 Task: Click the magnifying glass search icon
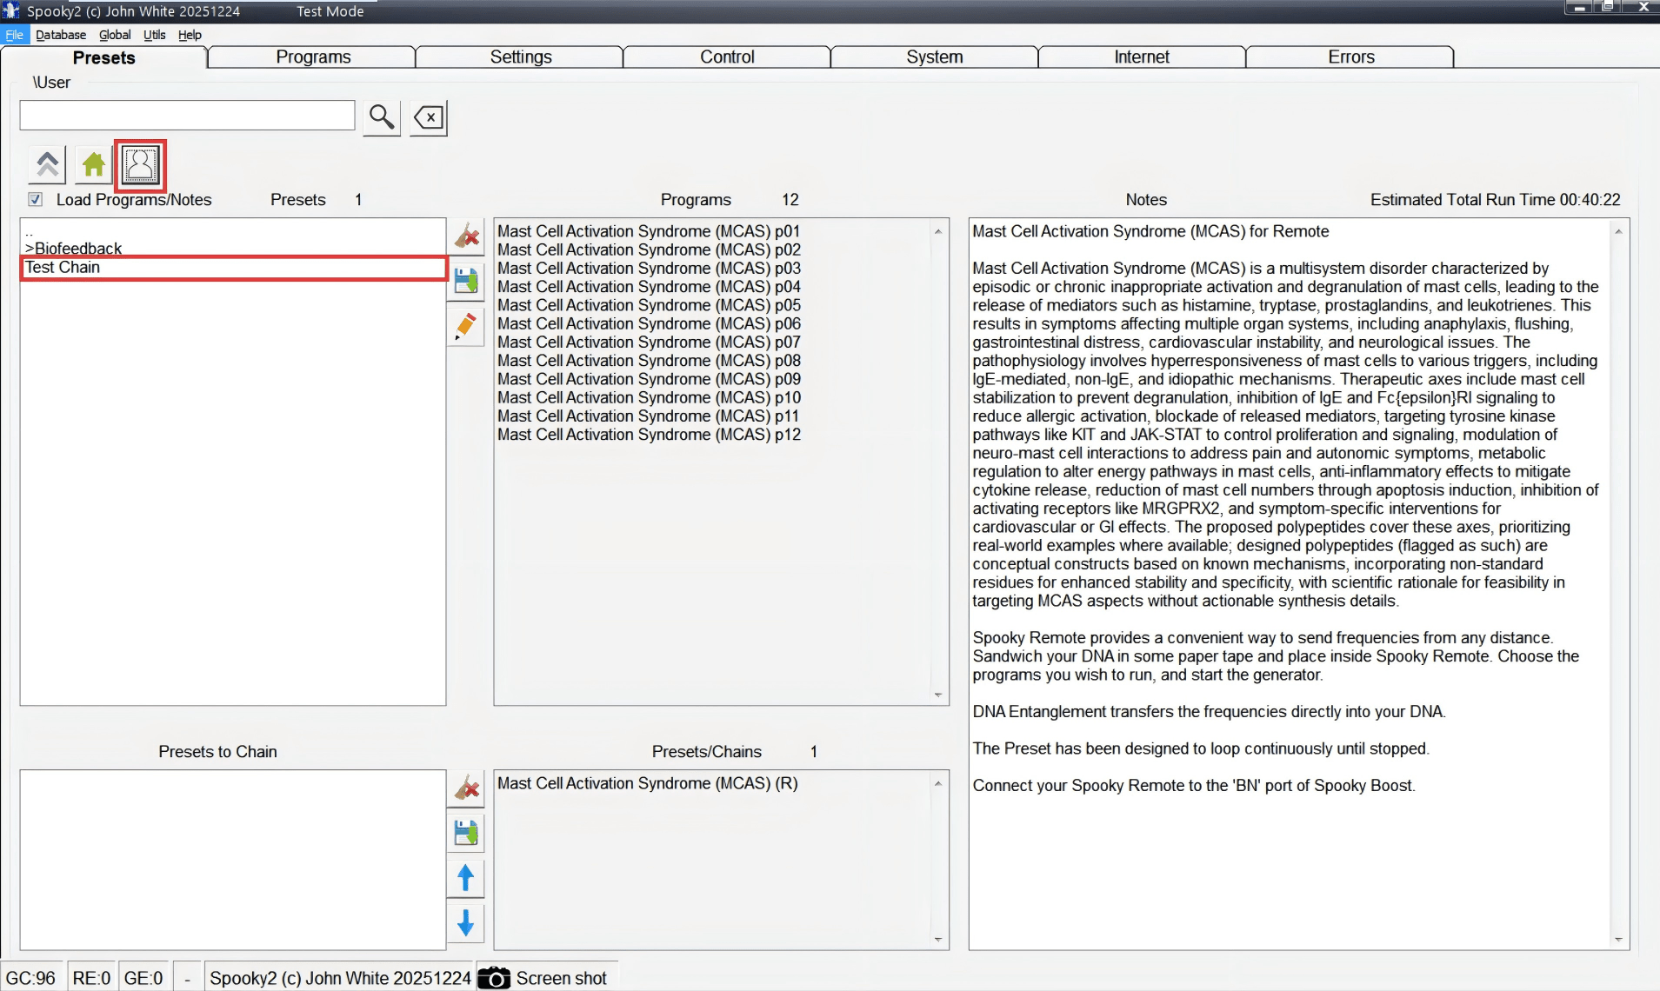pyautogui.click(x=382, y=116)
